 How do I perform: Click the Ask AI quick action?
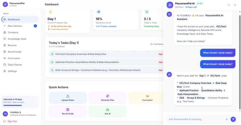[x=108, y=112]
